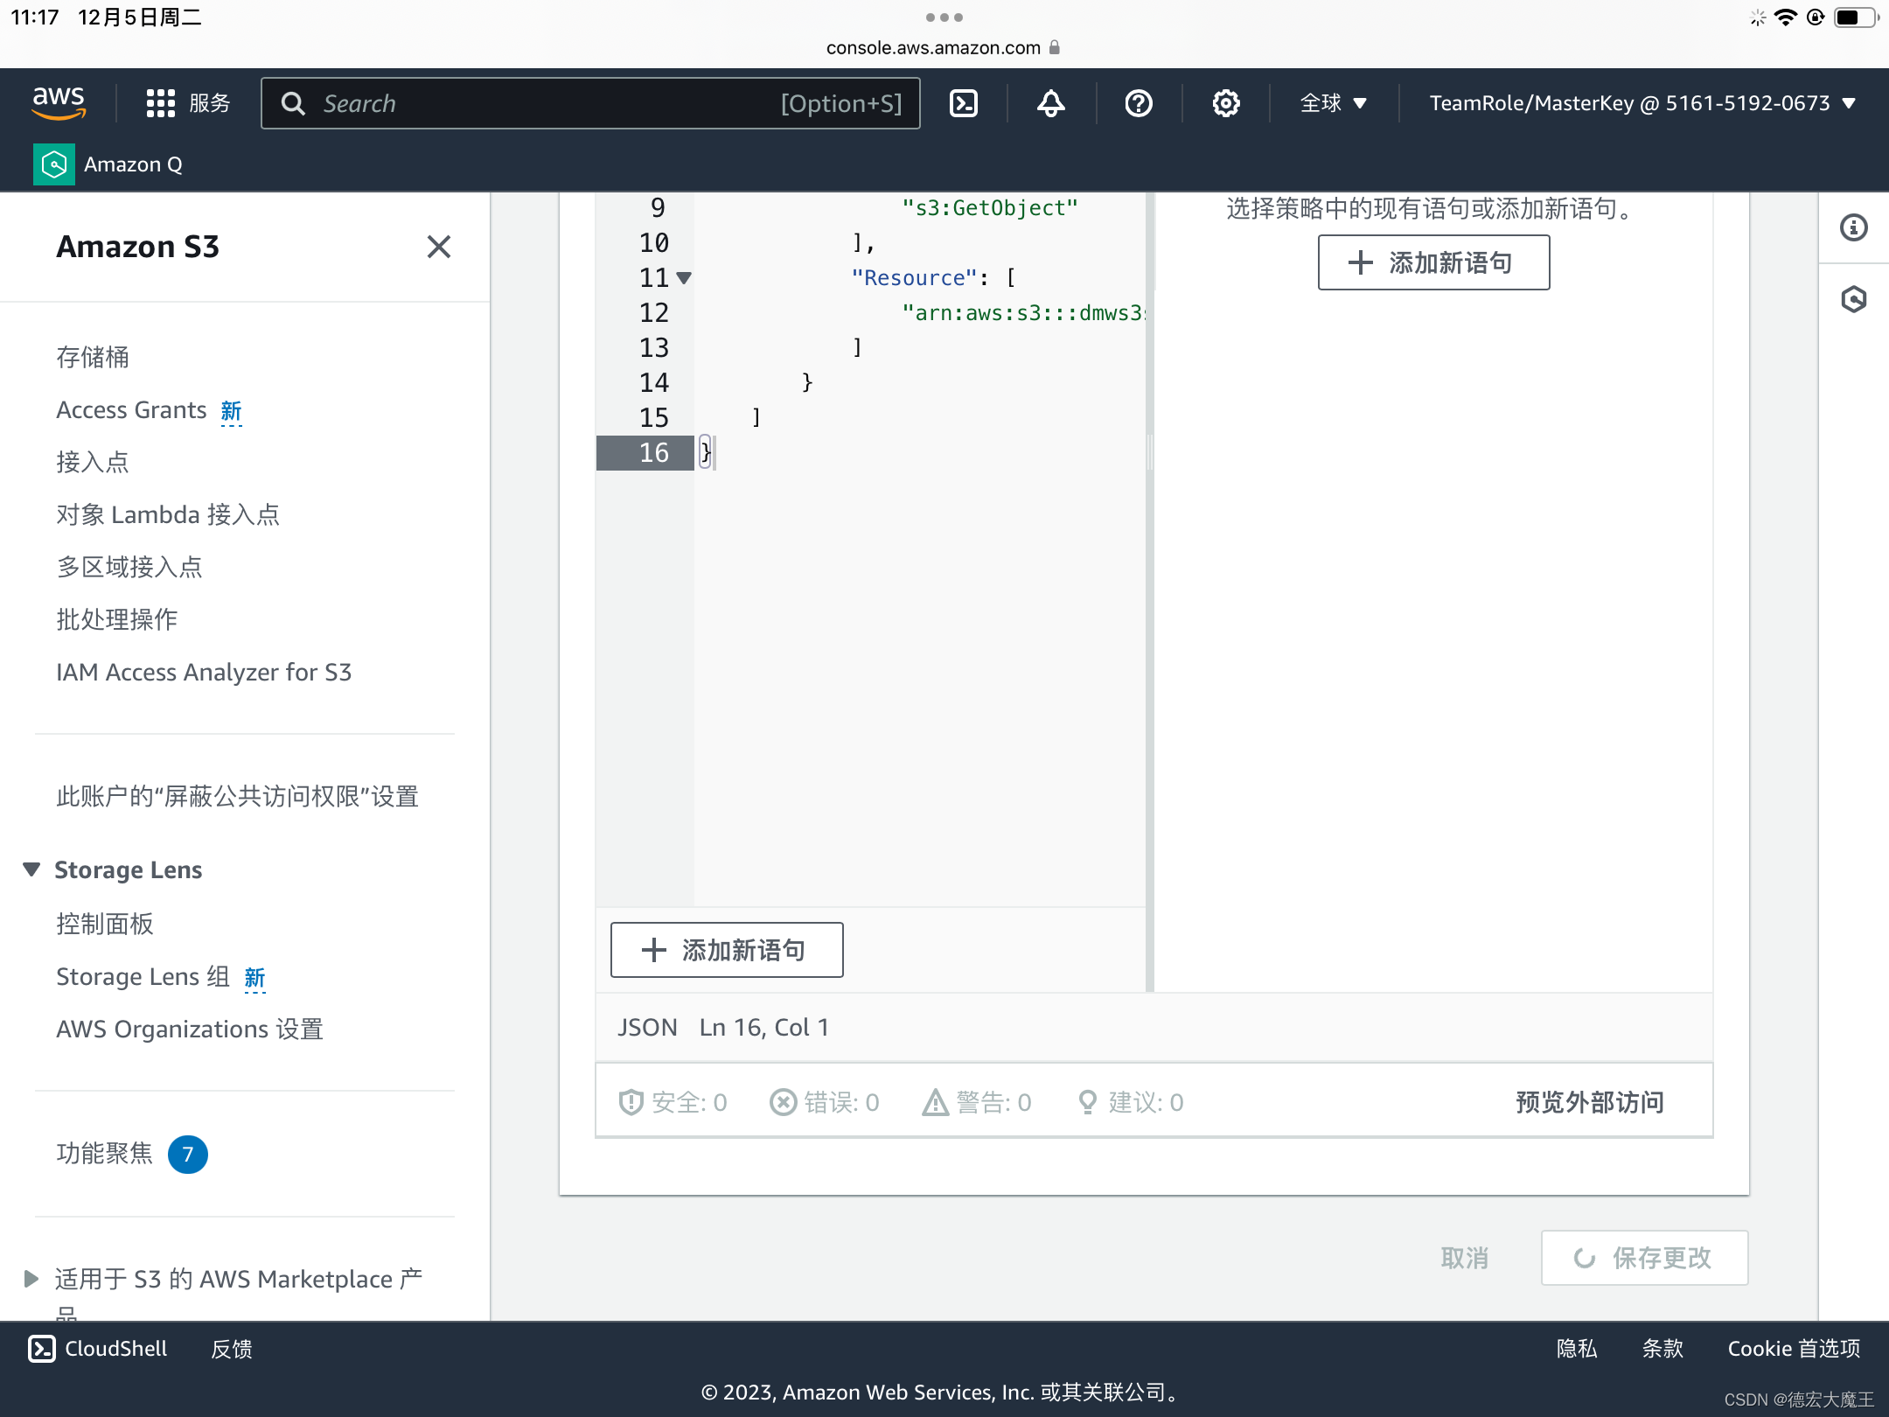Open the TeamRole/MasterKey account dropdown
The height and width of the screenshot is (1417, 1889).
[1642, 103]
